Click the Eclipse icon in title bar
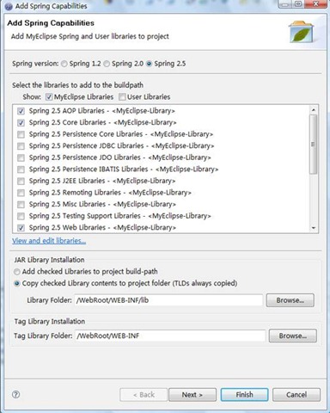The image size is (330, 413). [9, 6]
